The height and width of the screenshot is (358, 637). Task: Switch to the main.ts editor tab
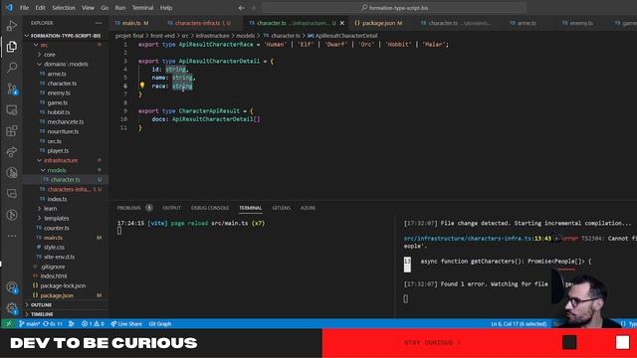click(x=131, y=23)
